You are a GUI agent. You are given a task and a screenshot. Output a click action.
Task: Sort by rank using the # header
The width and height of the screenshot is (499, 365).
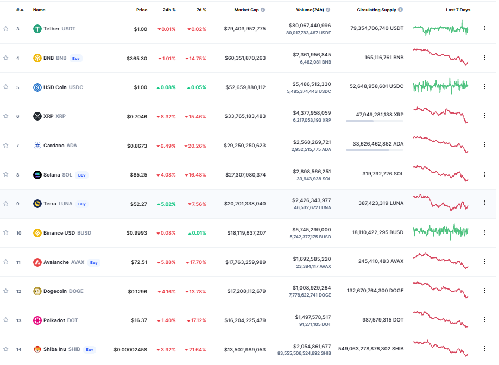click(x=20, y=10)
